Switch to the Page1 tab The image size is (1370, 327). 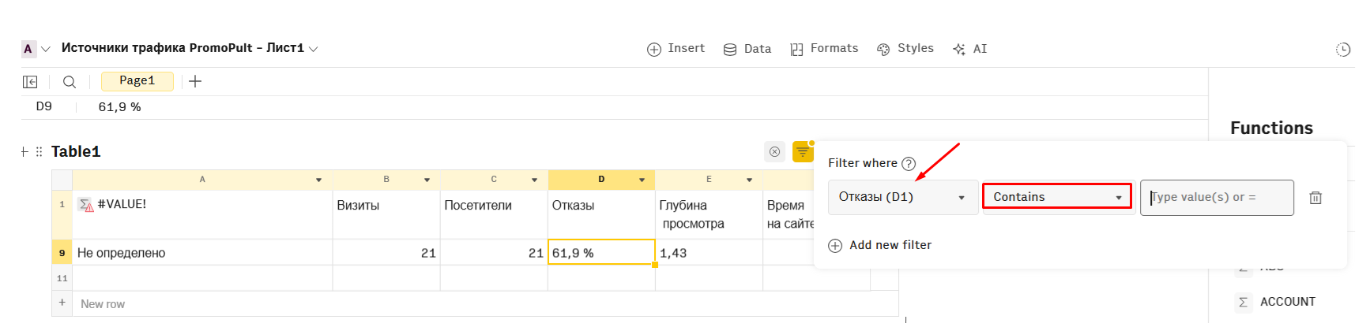137,81
